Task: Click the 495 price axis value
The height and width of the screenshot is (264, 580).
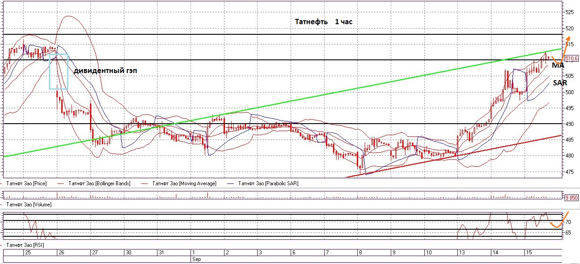Action: (x=570, y=108)
